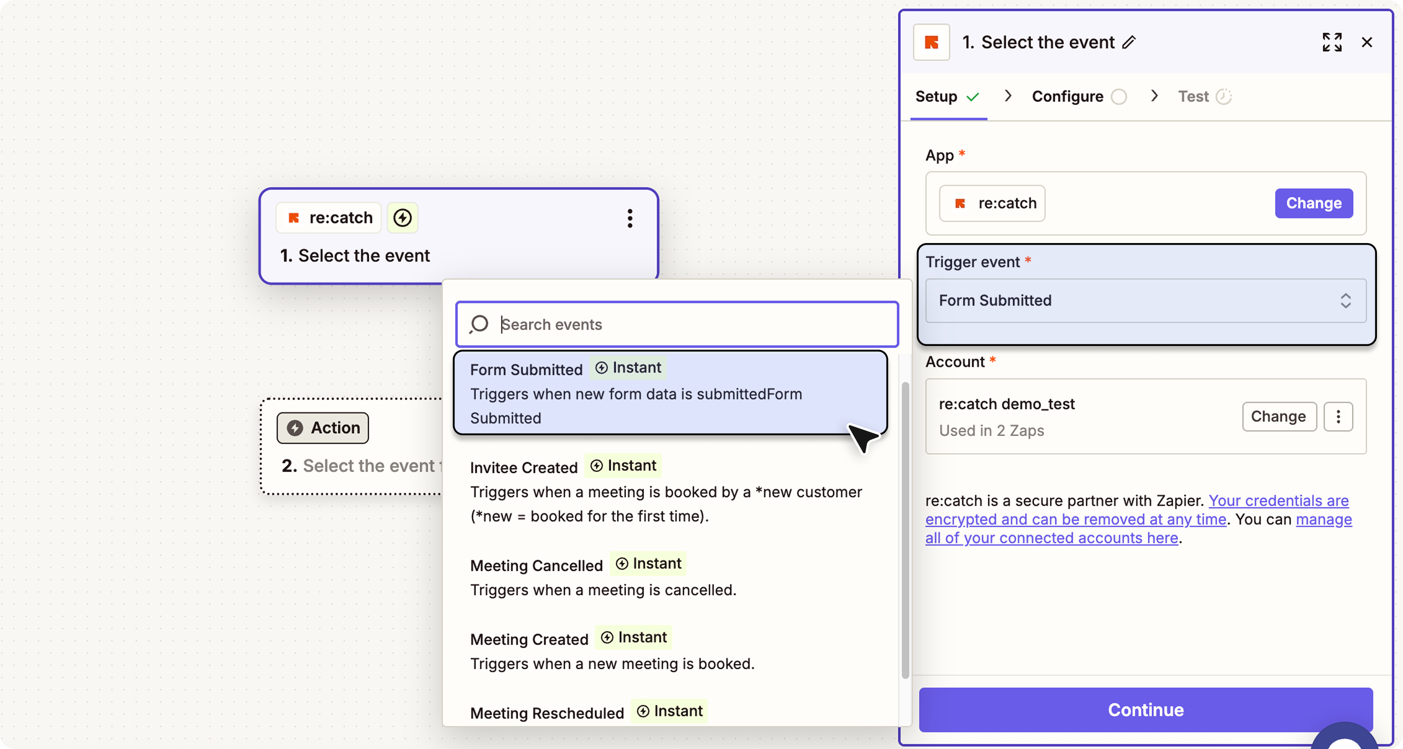This screenshot has height=749, width=1403.
Task: Click the search magnifier icon
Action: tap(479, 324)
